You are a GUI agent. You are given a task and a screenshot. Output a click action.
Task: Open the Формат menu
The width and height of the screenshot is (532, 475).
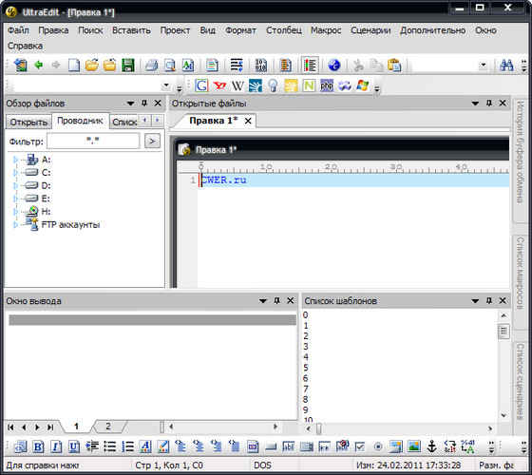click(240, 30)
